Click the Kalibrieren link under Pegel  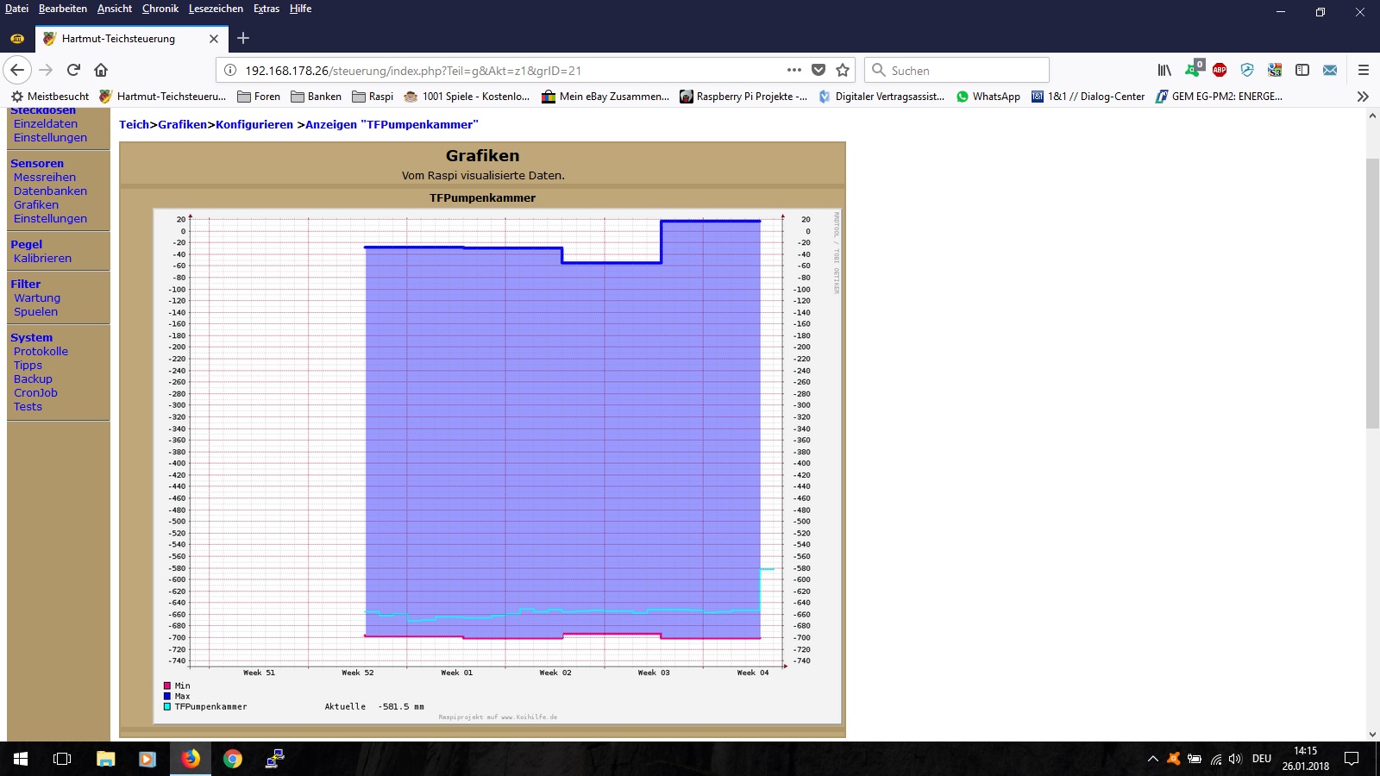[42, 258]
